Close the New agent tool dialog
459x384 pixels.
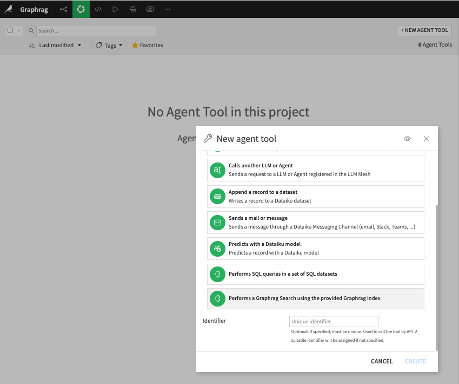click(x=426, y=139)
